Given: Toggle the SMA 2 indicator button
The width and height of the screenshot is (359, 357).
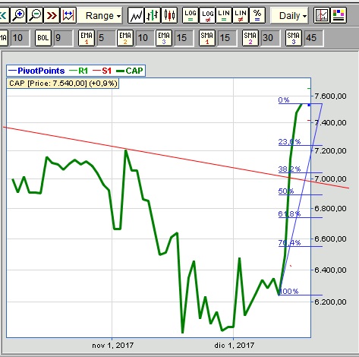Looking at the screenshot, I should 250,38.
